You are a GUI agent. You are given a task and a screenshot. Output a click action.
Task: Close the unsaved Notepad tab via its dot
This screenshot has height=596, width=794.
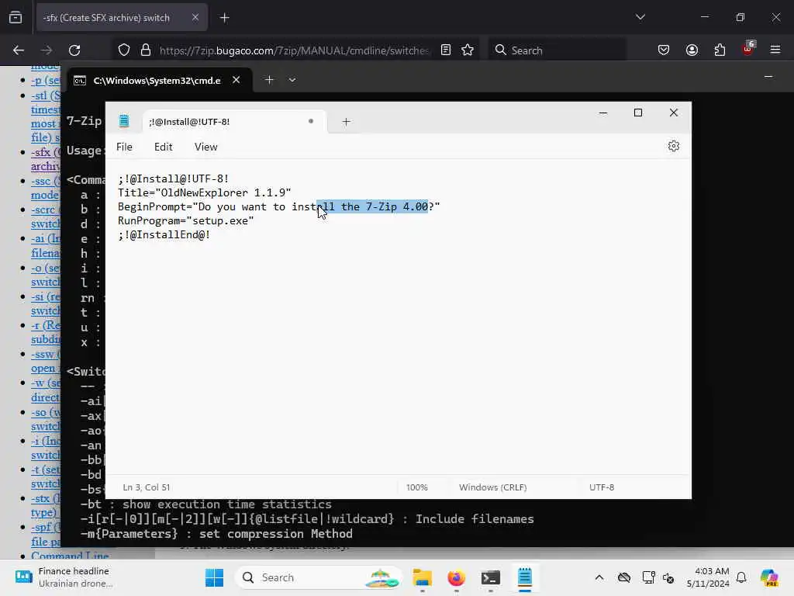(311, 121)
